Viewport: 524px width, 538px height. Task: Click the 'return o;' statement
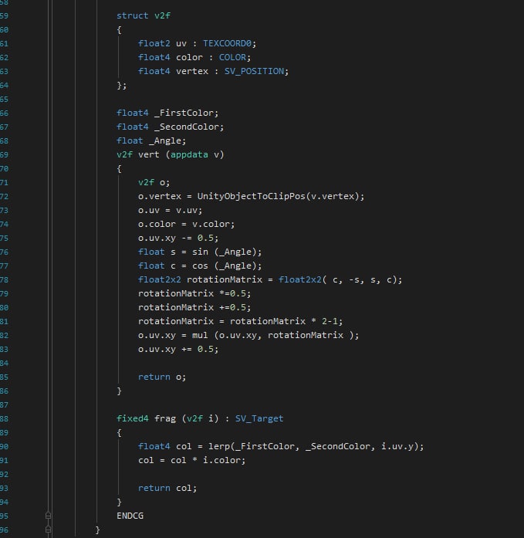162,377
